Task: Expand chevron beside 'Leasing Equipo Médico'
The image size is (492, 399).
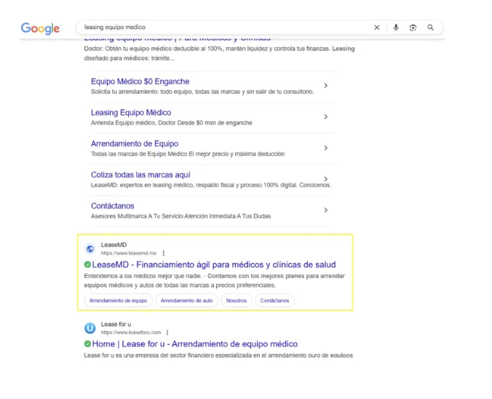Action: [x=326, y=116]
